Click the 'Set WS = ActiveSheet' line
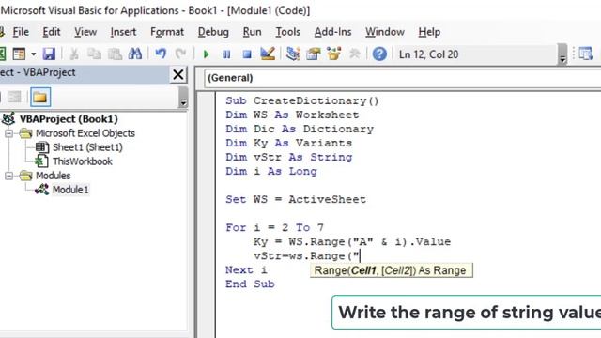601x338 pixels. pos(296,200)
